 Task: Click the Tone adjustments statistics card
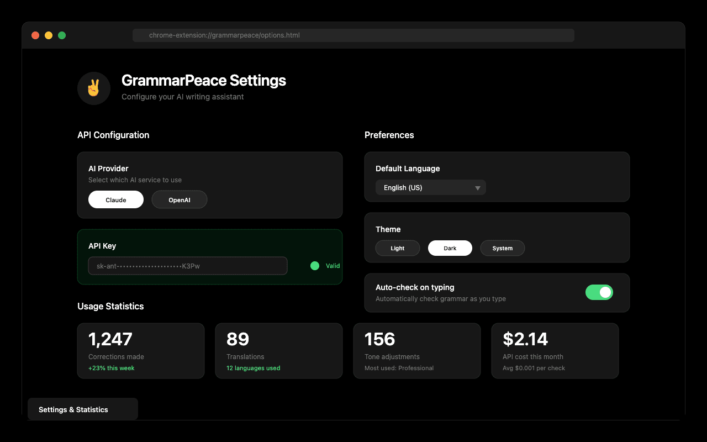pos(417,350)
